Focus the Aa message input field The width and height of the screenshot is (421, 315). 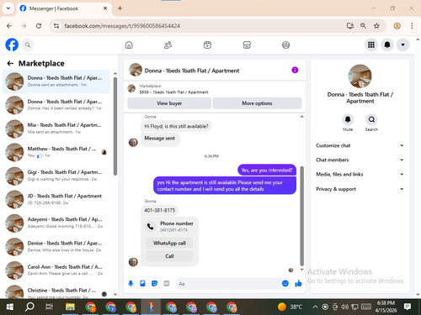pos(227,284)
